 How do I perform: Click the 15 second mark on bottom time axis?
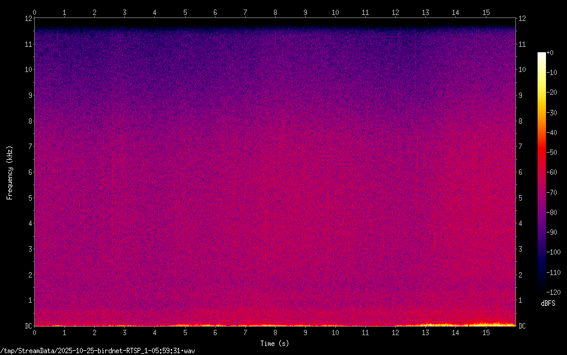tap(485, 332)
